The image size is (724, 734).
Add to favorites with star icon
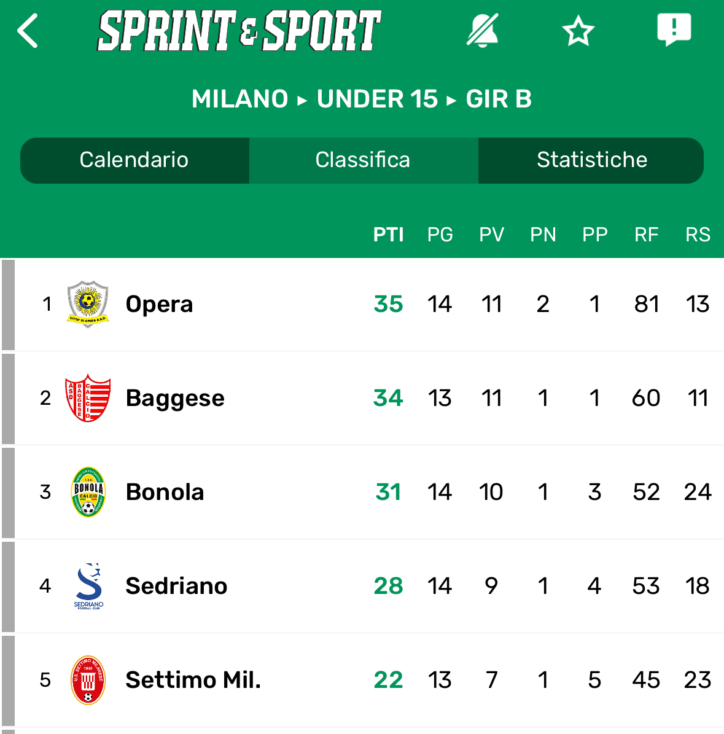[x=578, y=31]
